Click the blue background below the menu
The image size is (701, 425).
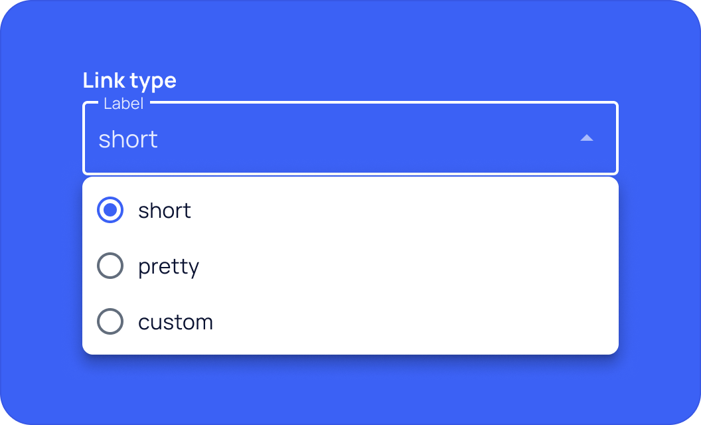[350, 388]
